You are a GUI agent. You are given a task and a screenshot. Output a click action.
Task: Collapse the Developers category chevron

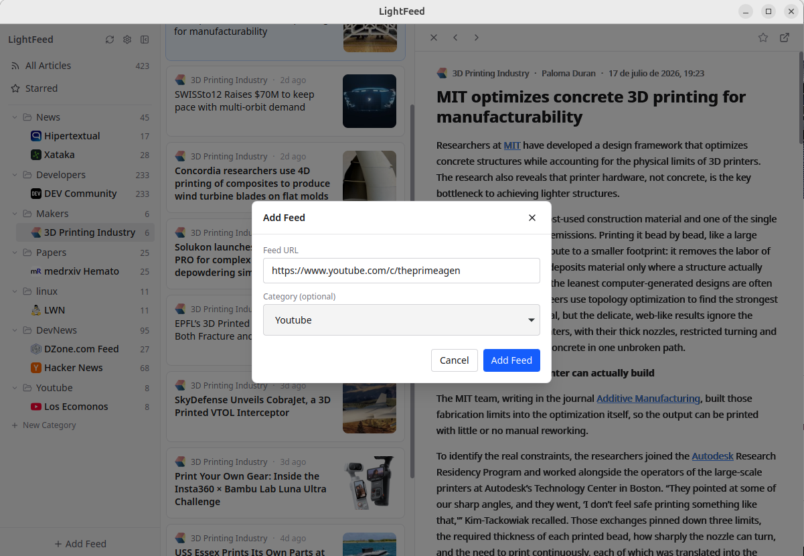click(x=15, y=175)
